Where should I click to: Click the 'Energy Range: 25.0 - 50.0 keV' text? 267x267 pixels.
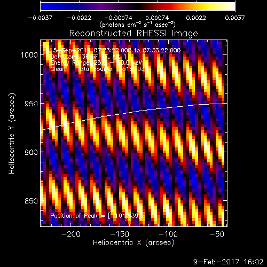click(x=96, y=62)
